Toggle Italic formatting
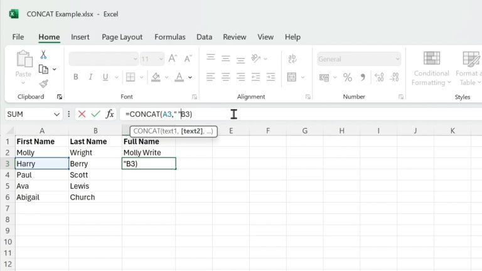The height and width of the screenshot is (271, 482). pyautogui.click(x=90, y=77)
